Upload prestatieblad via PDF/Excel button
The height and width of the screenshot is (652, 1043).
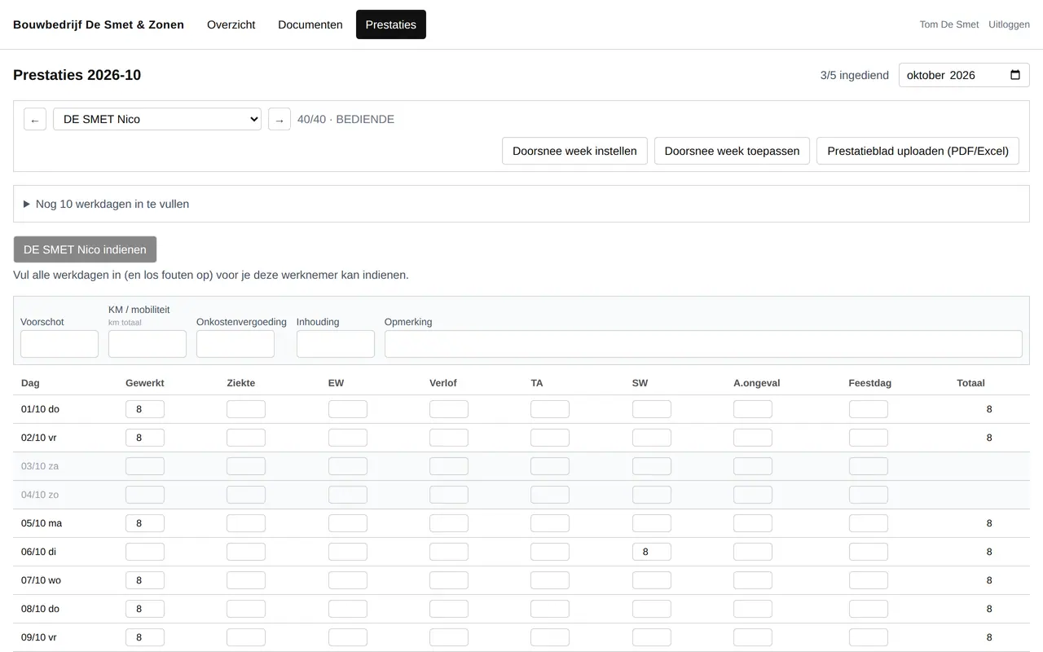click(918, 151)
